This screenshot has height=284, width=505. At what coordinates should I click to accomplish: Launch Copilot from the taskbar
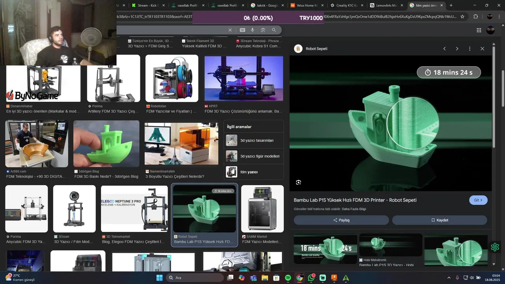(241, 278)
